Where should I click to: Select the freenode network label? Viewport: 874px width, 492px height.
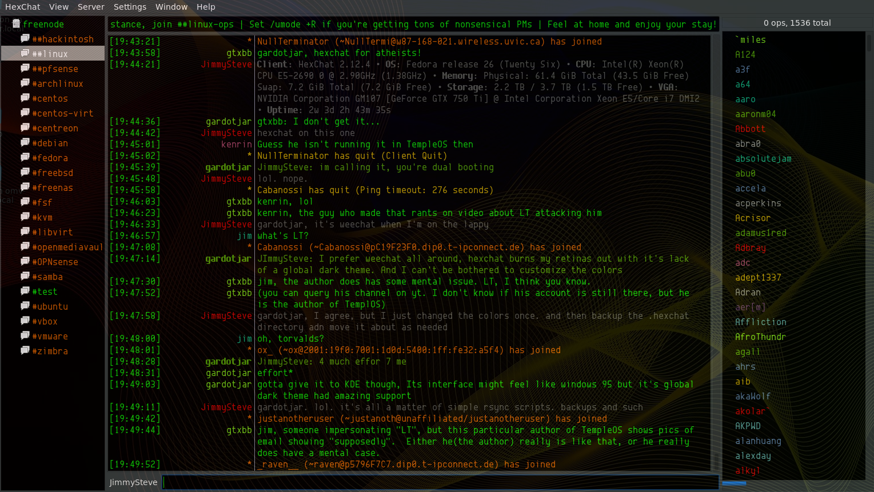click(43, 24)
